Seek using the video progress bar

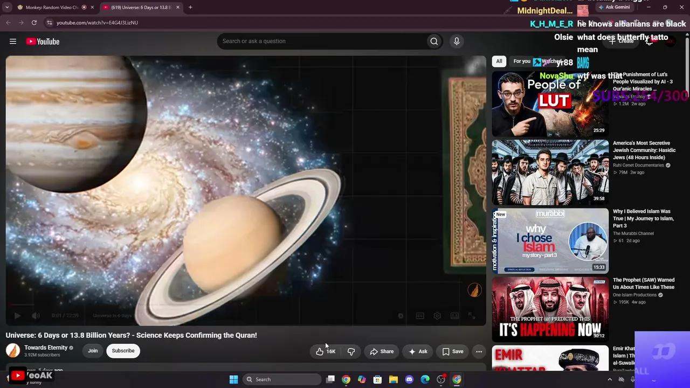[246, 305]
